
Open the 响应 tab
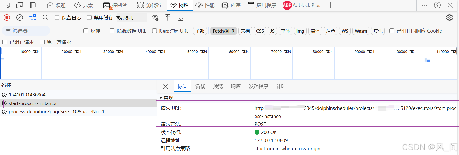tap(236, 86)
